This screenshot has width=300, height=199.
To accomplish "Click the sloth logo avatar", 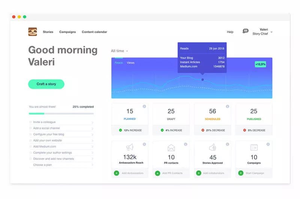I will 33,32.
